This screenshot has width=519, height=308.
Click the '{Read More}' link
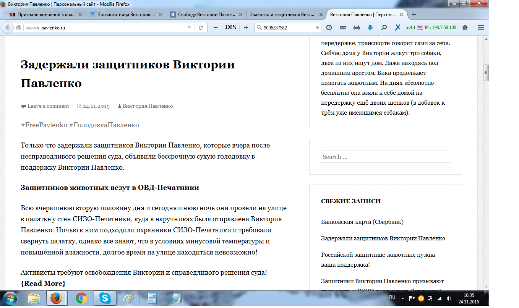point(43,284)
